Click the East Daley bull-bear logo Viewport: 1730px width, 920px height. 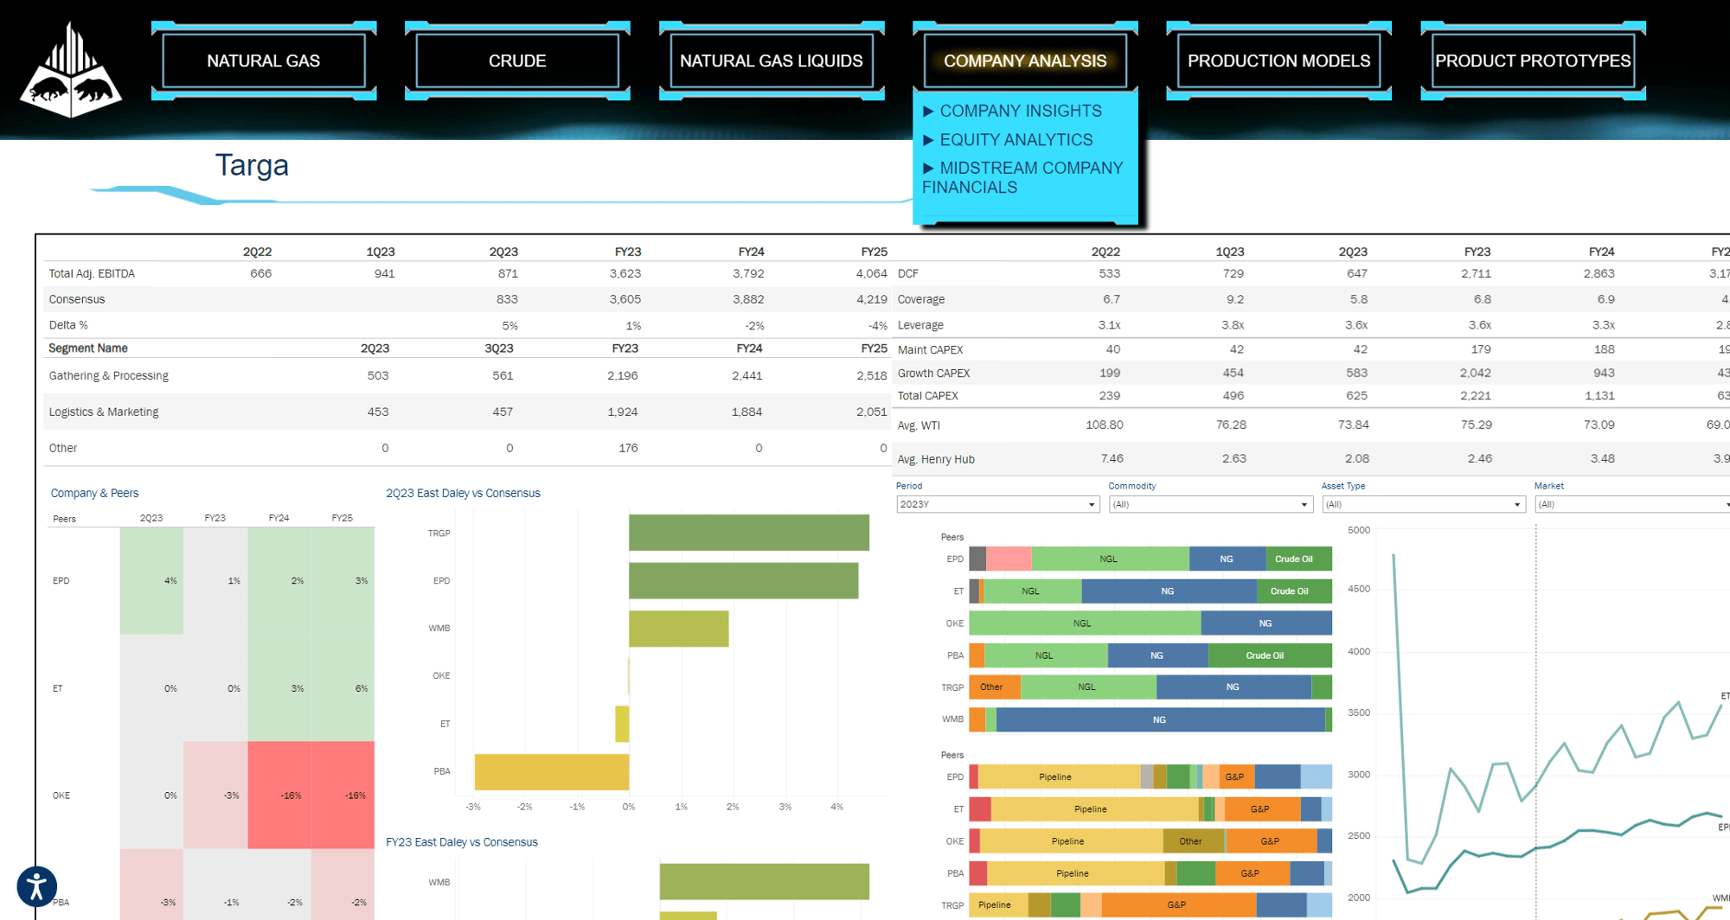click(x=71, y=70)
